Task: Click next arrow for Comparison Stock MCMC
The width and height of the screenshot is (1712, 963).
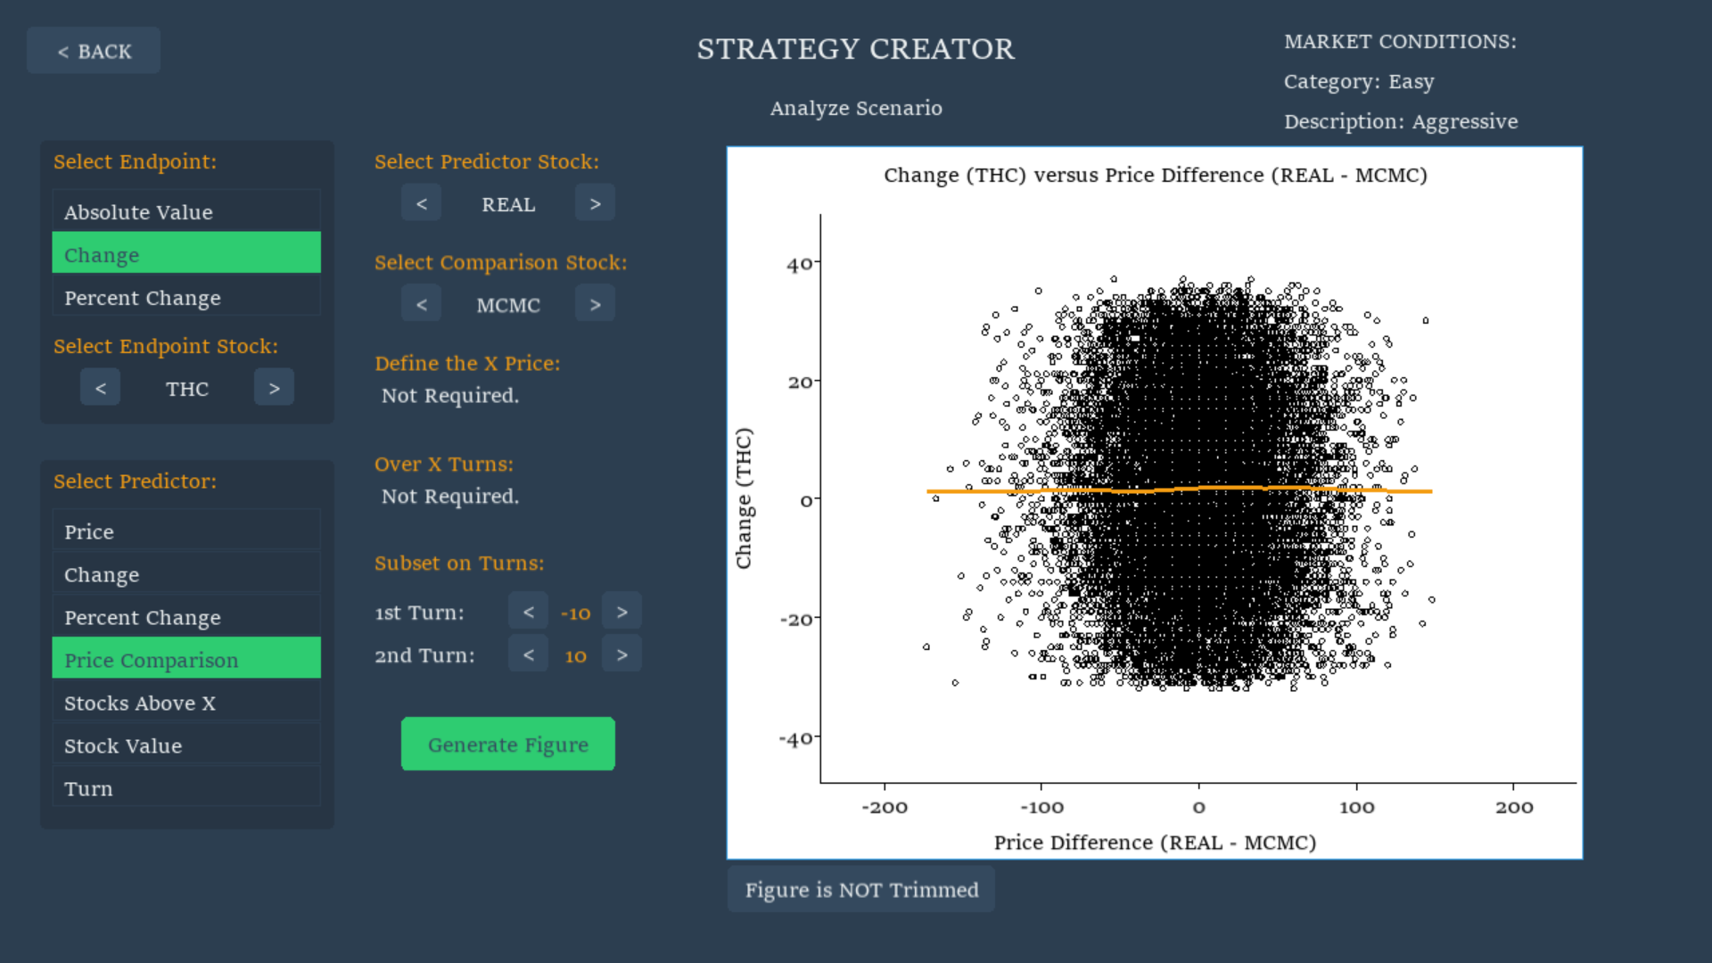Action: tap(595, 304)
